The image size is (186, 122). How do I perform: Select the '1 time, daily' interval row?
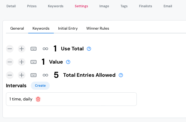(x=81, y=99)
